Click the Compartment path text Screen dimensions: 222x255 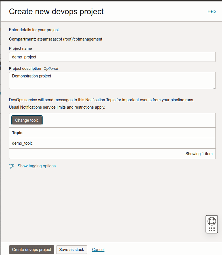click(55, 39)
